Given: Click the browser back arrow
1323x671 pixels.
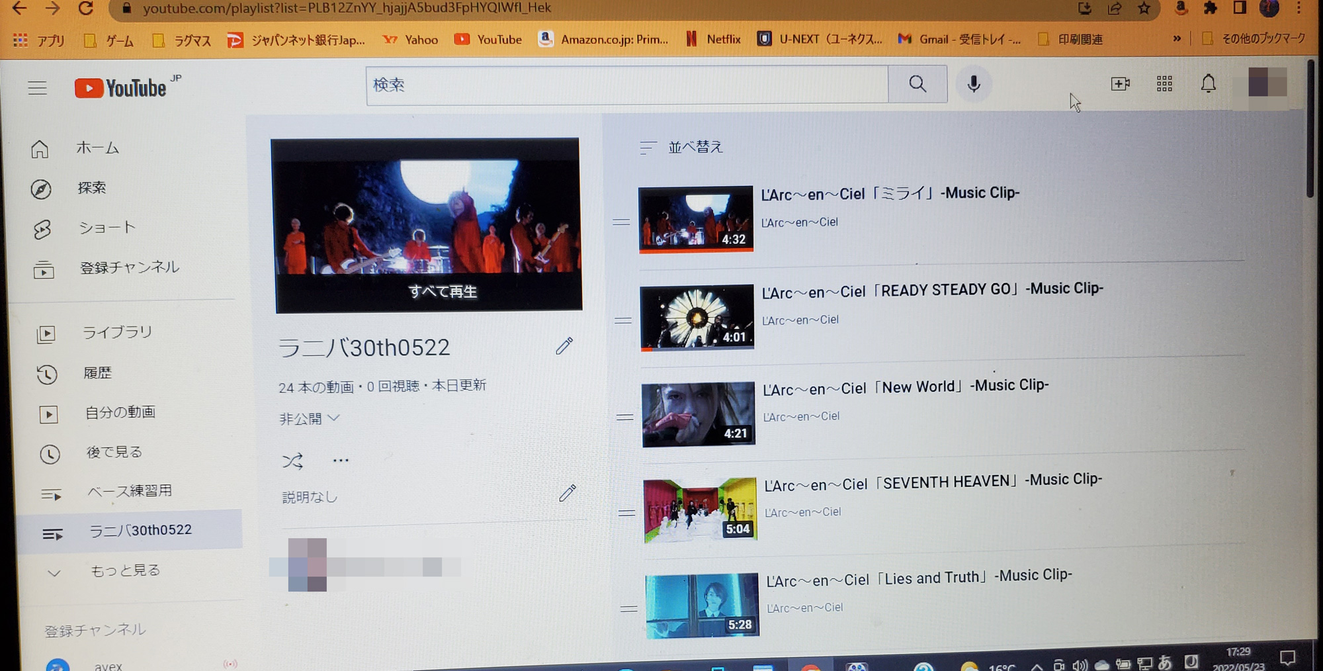Looking at the screenshot, I should pos(19,8).
